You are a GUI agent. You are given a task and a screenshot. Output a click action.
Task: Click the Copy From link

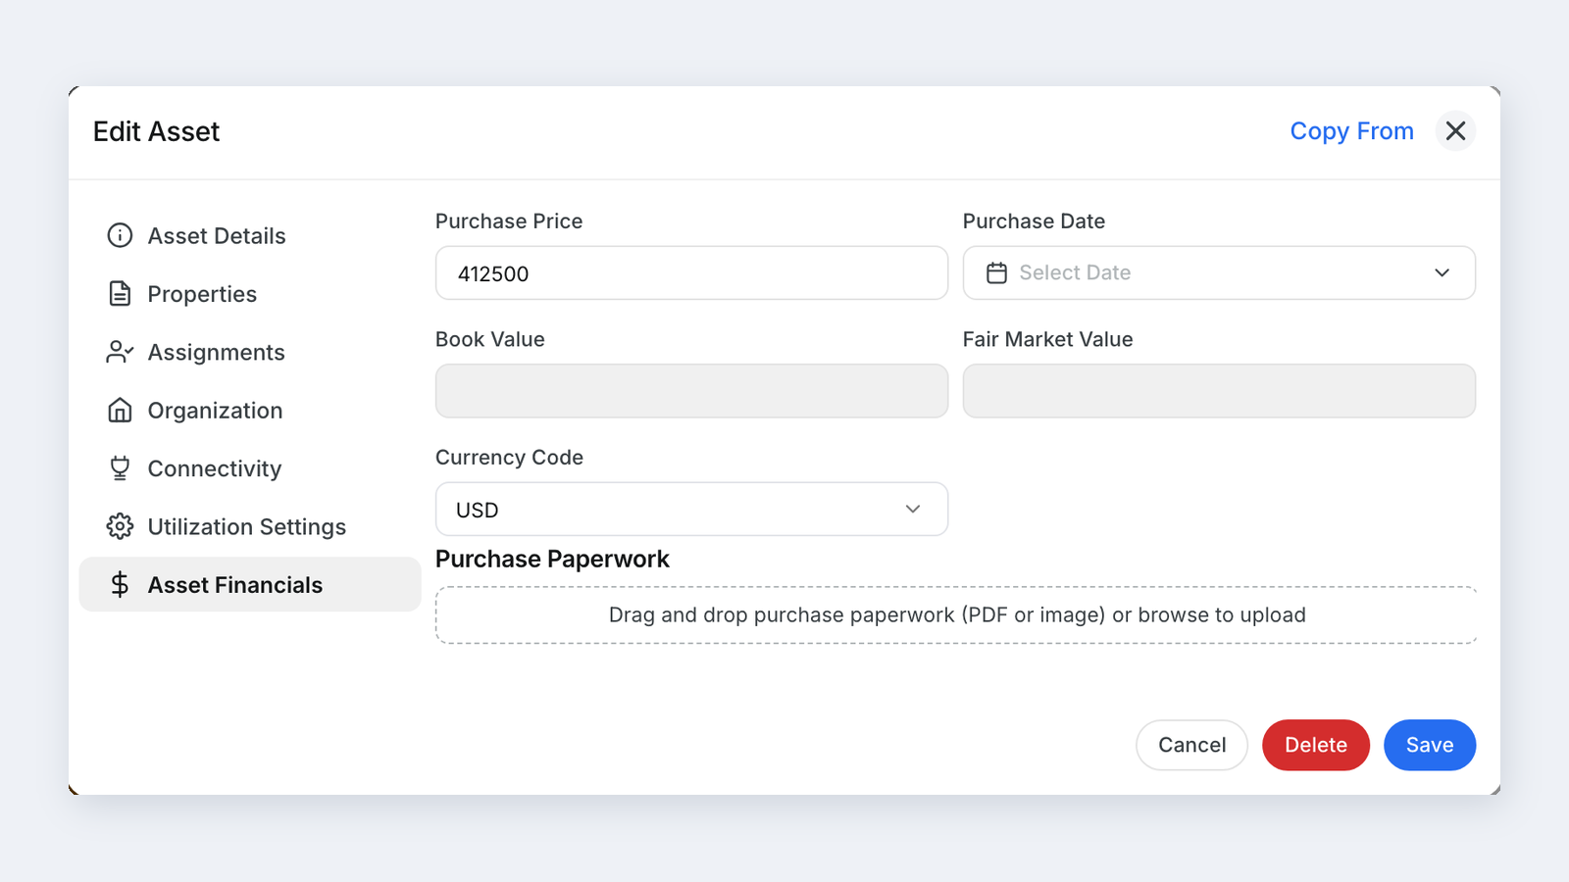(1351, 131)
